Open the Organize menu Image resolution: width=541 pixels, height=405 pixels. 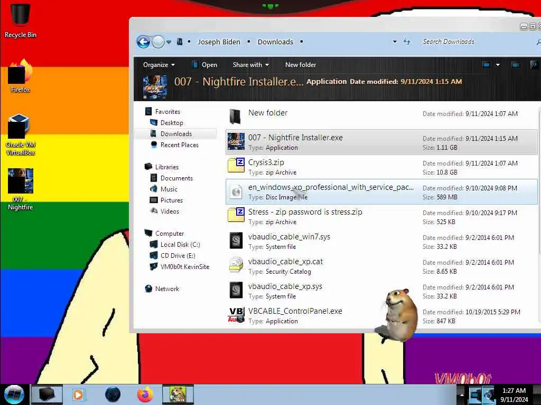(158, 65)
